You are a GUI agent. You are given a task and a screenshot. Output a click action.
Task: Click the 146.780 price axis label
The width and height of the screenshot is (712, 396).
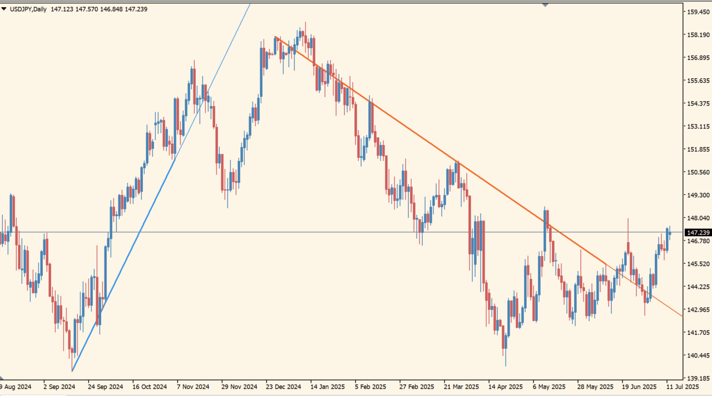click(698, 241)
